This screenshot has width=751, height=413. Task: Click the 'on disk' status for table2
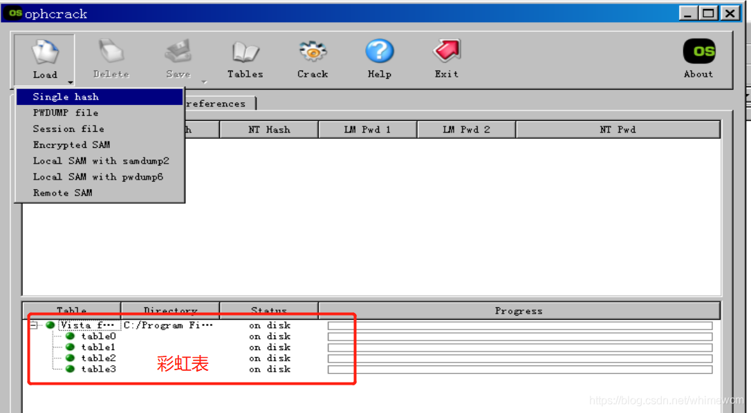pos(270,358)
